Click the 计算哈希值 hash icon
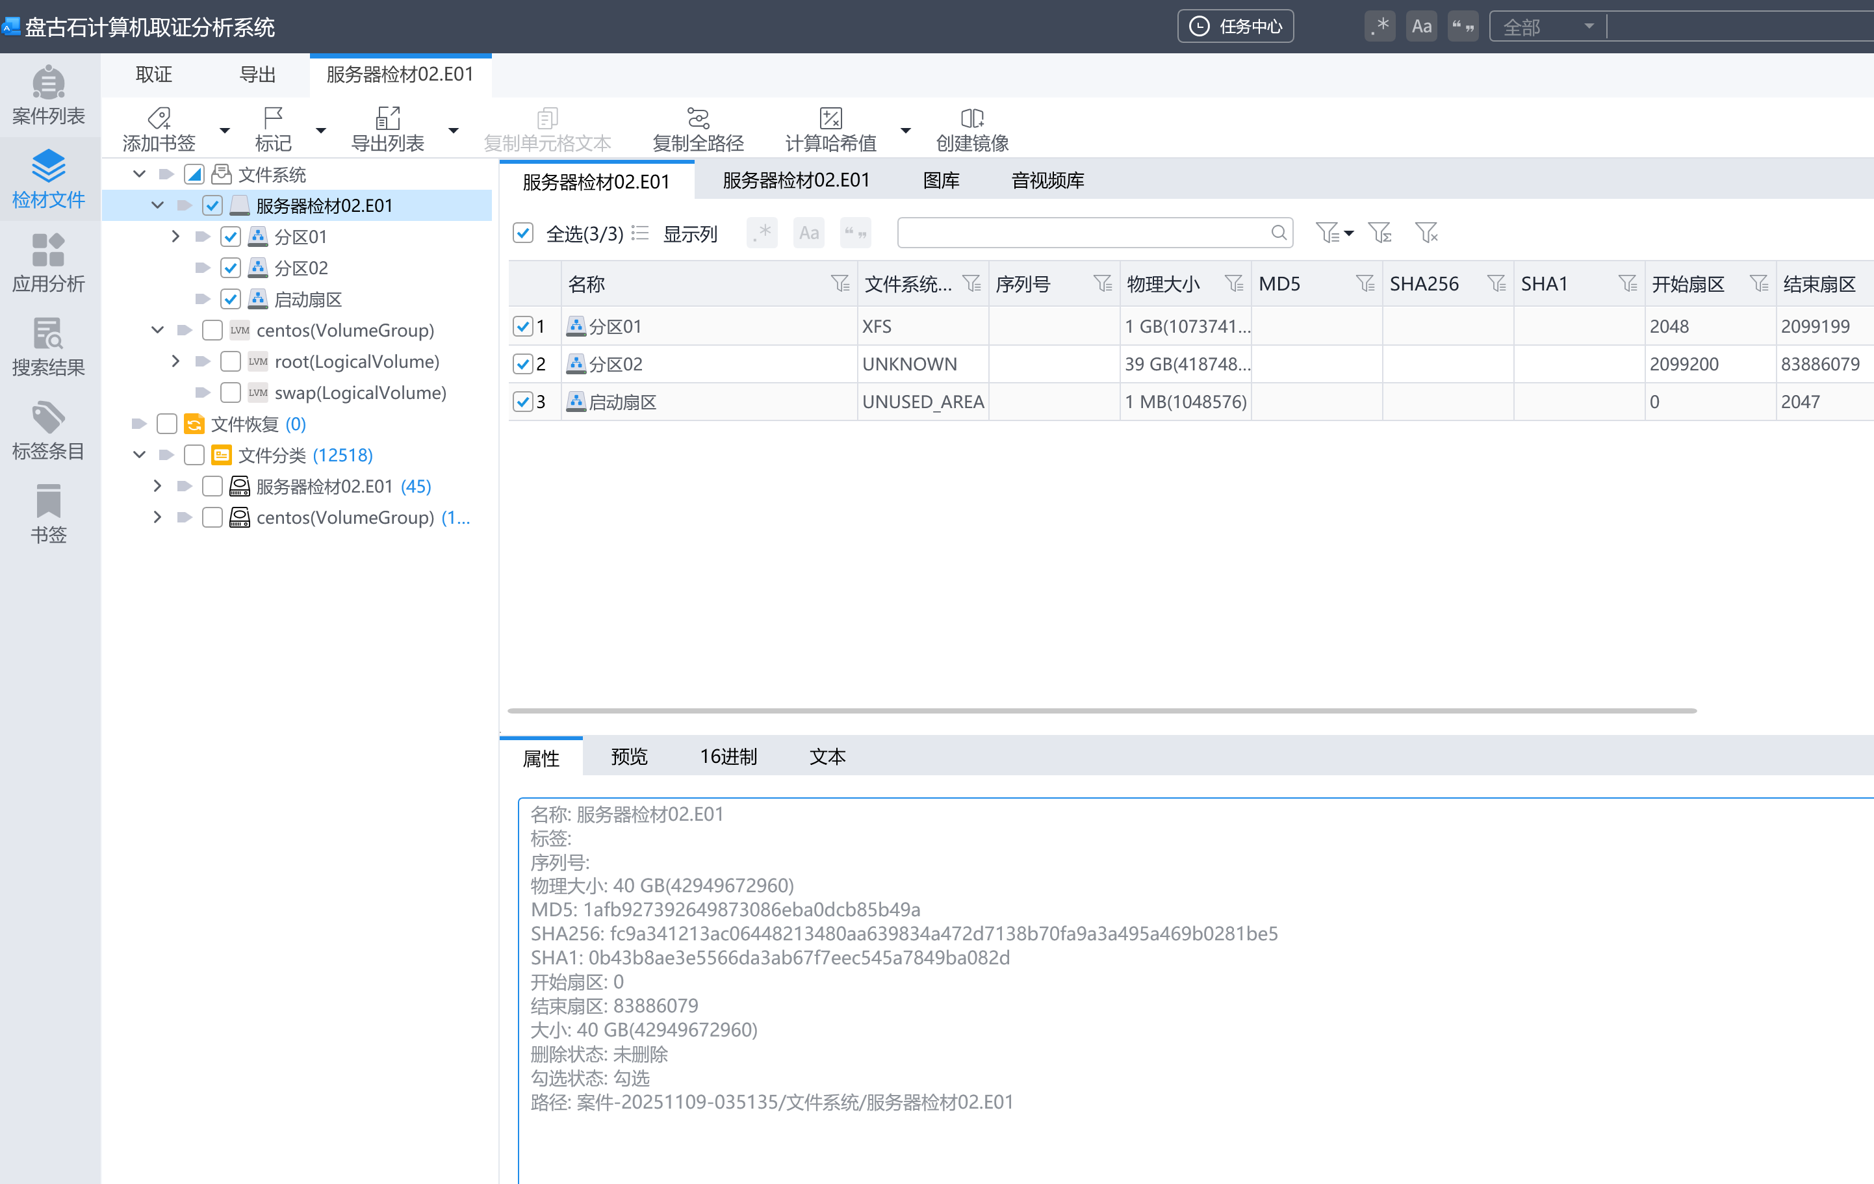The image size is (1874, 1184). [x=830, y=118]
